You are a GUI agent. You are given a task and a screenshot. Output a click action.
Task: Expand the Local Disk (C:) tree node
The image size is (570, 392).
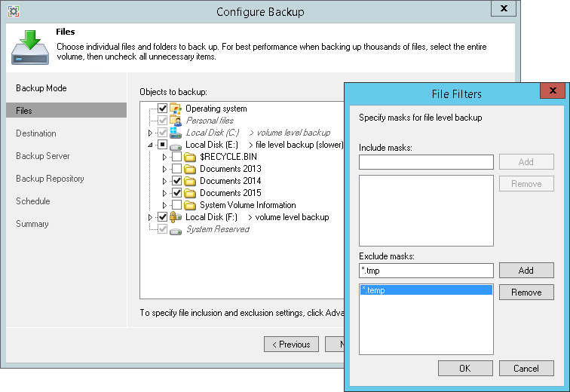tap(150, 133)
